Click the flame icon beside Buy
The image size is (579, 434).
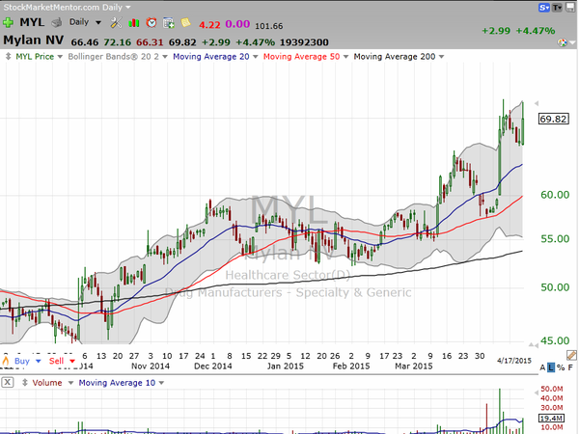click(x=6, y=361)
